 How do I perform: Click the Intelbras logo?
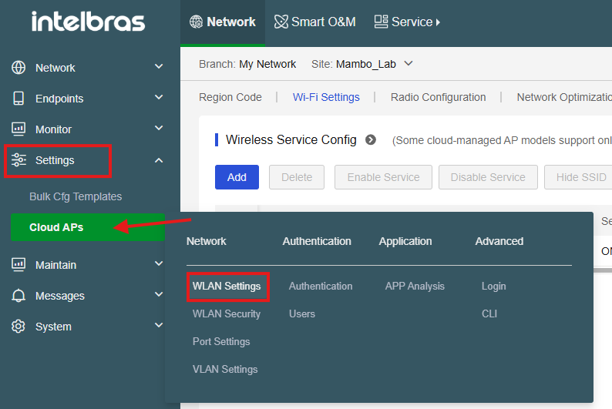pos(88,21)
